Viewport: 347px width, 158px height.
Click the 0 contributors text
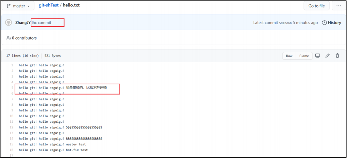(x=24, y=38)
